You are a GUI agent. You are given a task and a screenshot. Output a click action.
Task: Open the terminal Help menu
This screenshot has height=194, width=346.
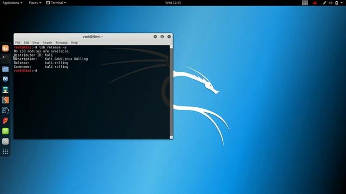(74, 43)
